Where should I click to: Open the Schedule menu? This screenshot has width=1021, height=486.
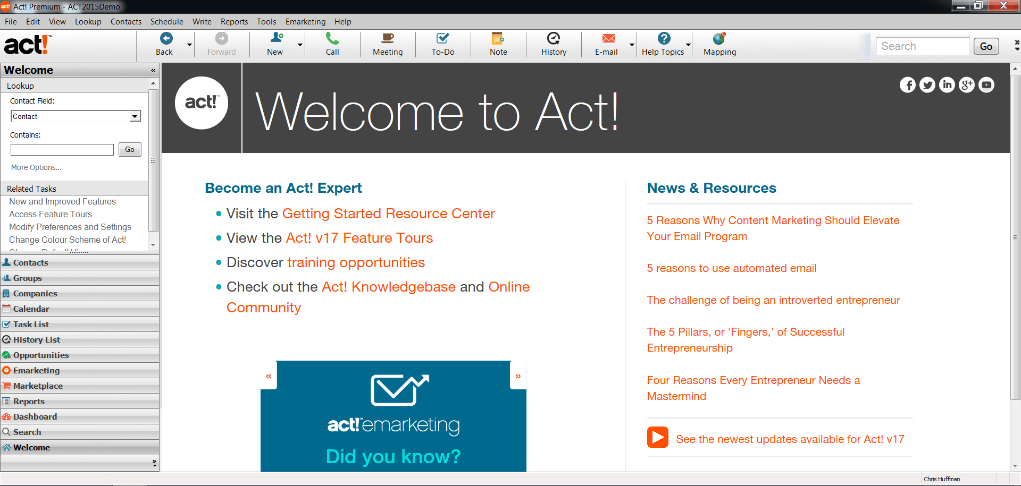point(166,22)
